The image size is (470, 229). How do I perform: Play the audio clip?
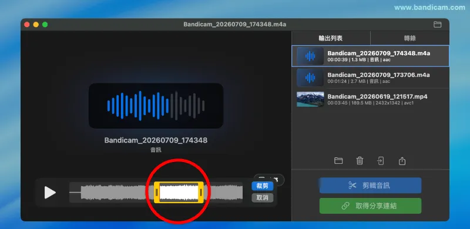click(x=50, y=193)
